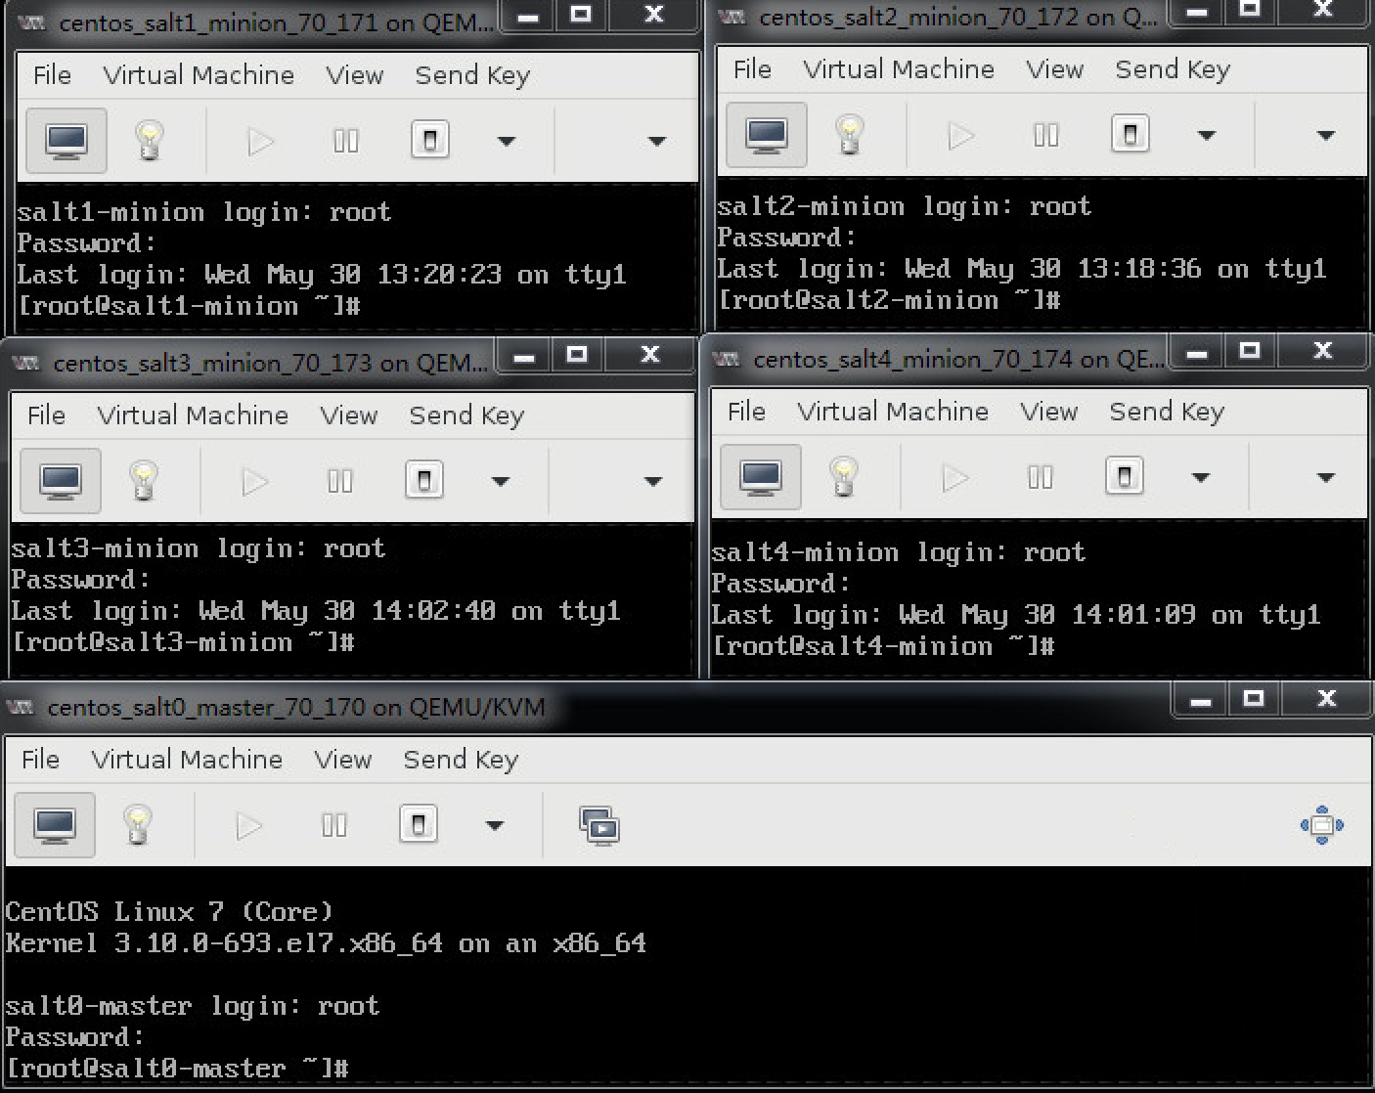Expand shutdown options in salt4 minion window

[1201, 478]
